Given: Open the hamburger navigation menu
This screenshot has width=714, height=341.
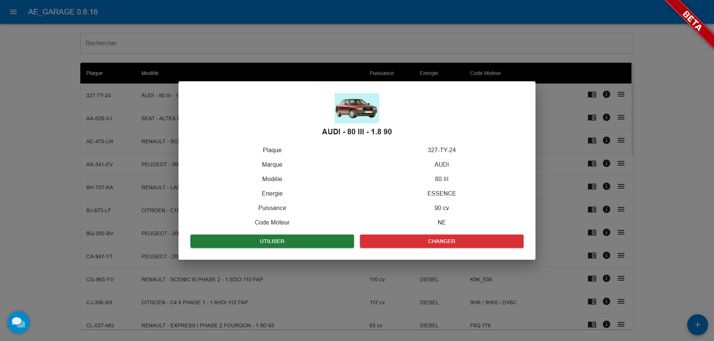Looking at the screenshot, I should pyautogui.click(x=13, y=12).
